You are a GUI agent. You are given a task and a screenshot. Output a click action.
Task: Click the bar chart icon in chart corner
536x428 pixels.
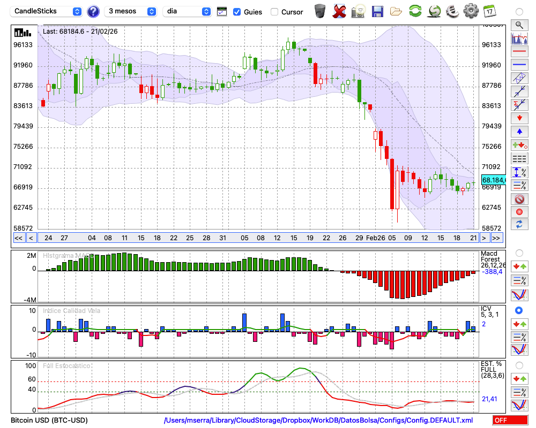coord(23,33)
